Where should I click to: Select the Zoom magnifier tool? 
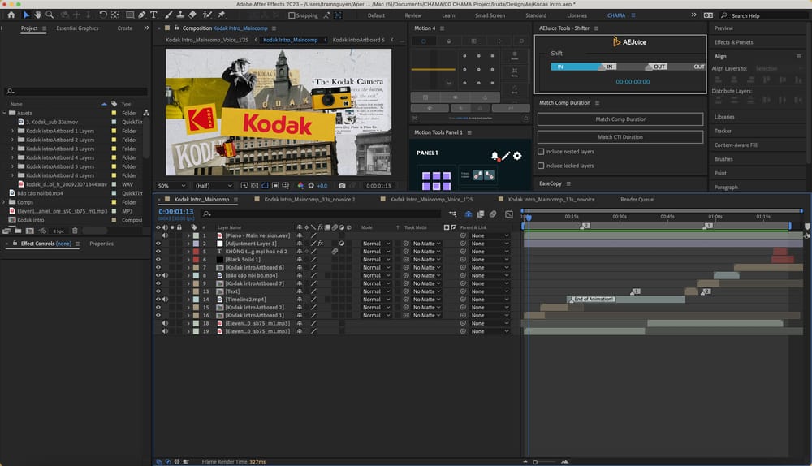click(x=50, y=15)
